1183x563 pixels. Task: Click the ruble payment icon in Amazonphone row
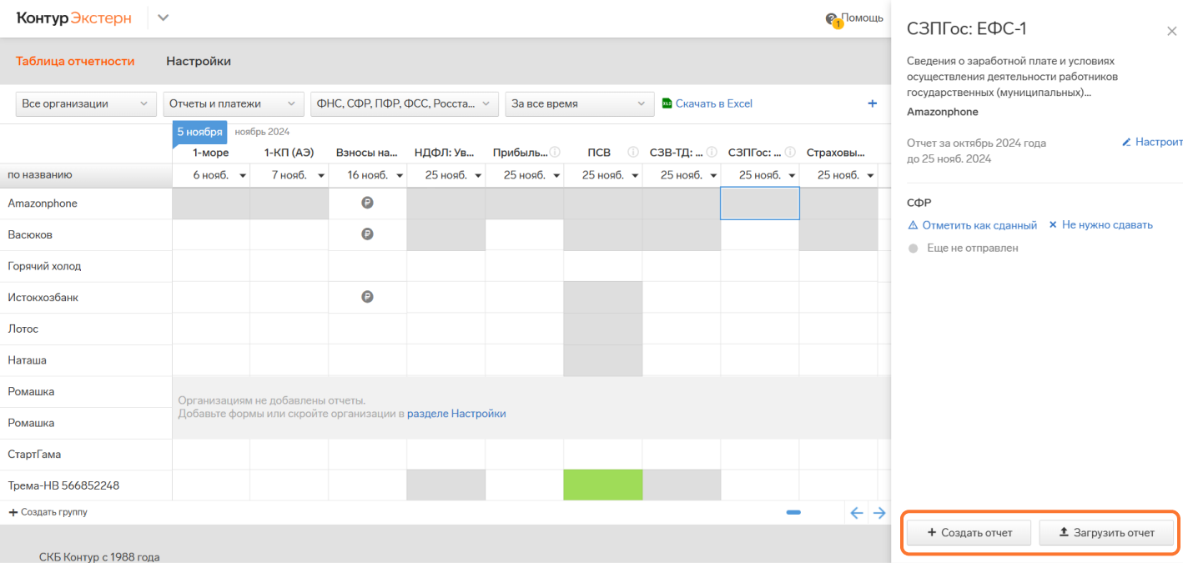[367, 203]
